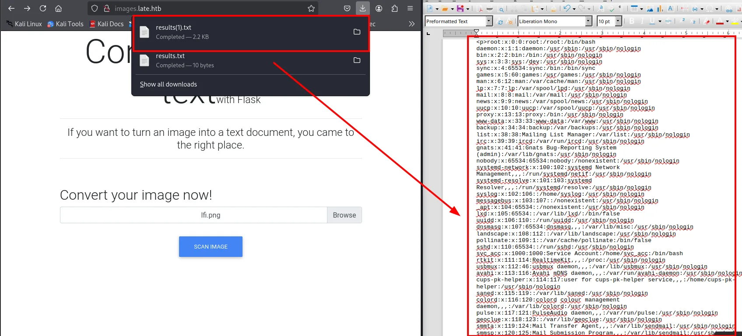Click the Save to Pocket icon
Viewport: 742px width, 336px height.
[x=347, y=8]
